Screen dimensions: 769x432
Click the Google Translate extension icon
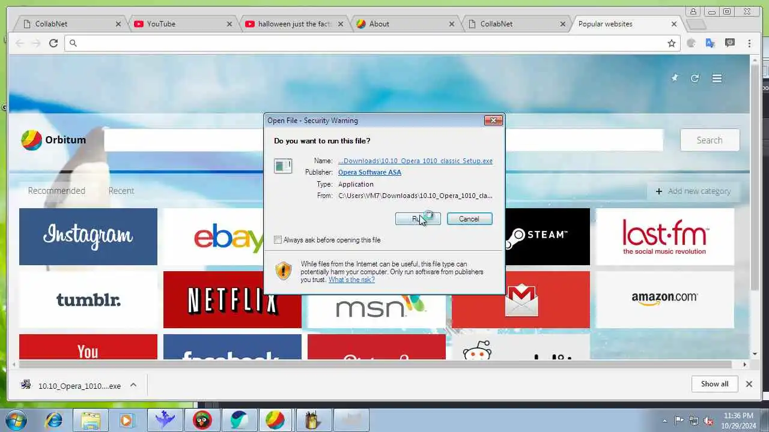tap(710, 43)
